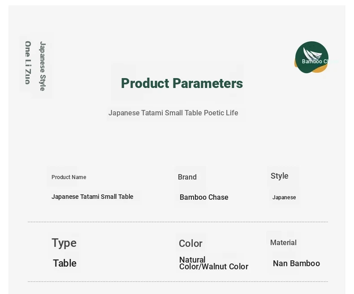Click the dashed divider below Product Name row

pyautogui.click(x=178, y=222)
